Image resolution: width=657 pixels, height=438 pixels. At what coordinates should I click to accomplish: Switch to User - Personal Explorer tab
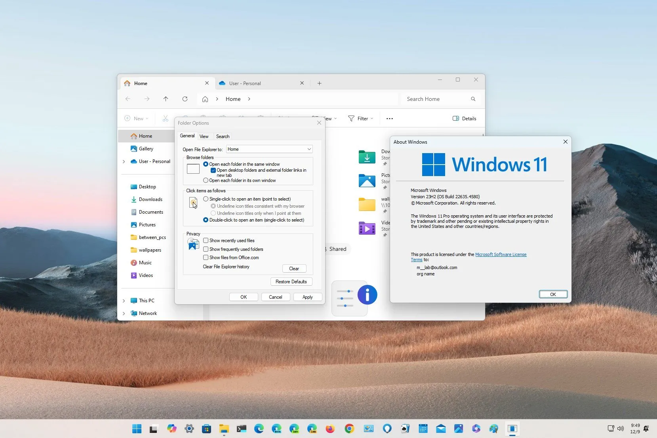262,83
